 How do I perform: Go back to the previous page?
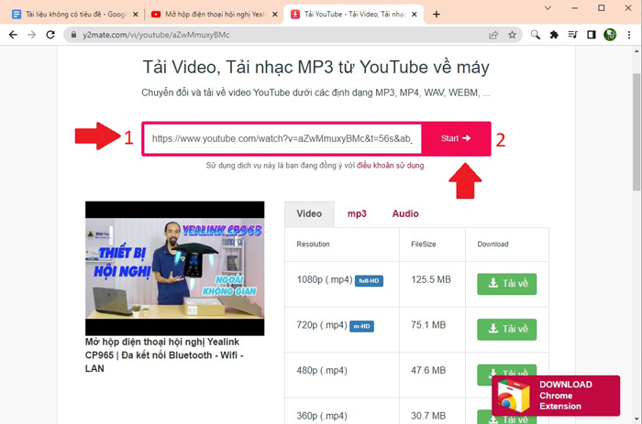pos(13,35)
